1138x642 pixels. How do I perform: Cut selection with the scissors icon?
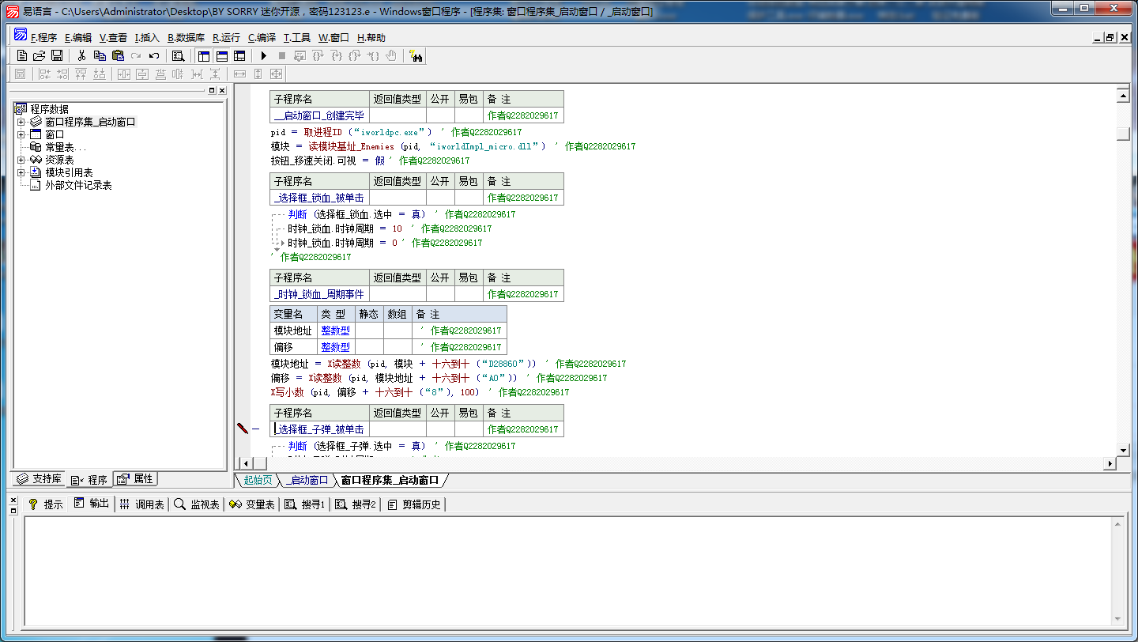click(x=81, y=55)
